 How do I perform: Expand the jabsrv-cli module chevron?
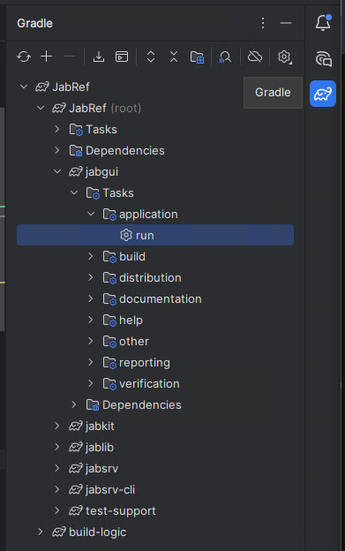pyautogui.click(x=57, y=489)
